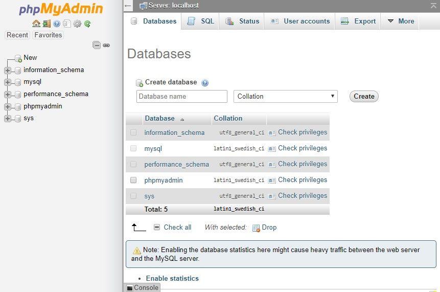Click privileges icon in information_schema row

click(272, 133)
